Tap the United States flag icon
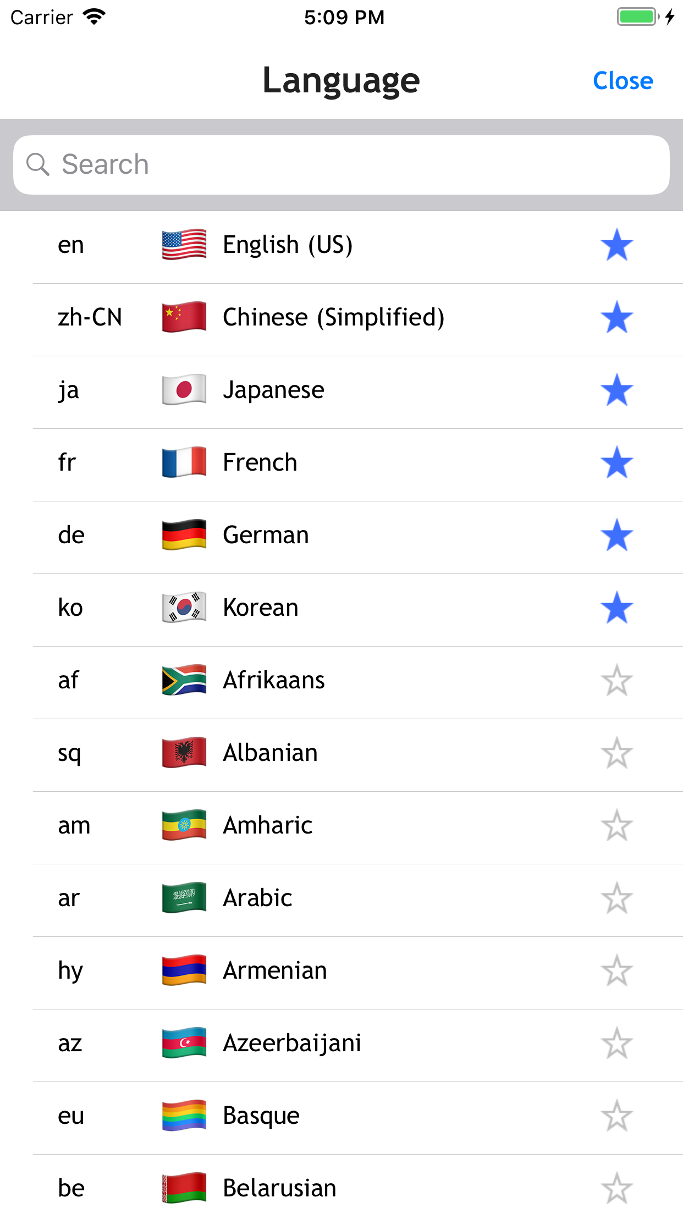The height and width of the screenshot is (1214, 683). pyautogui.click(x=184, y=245)
